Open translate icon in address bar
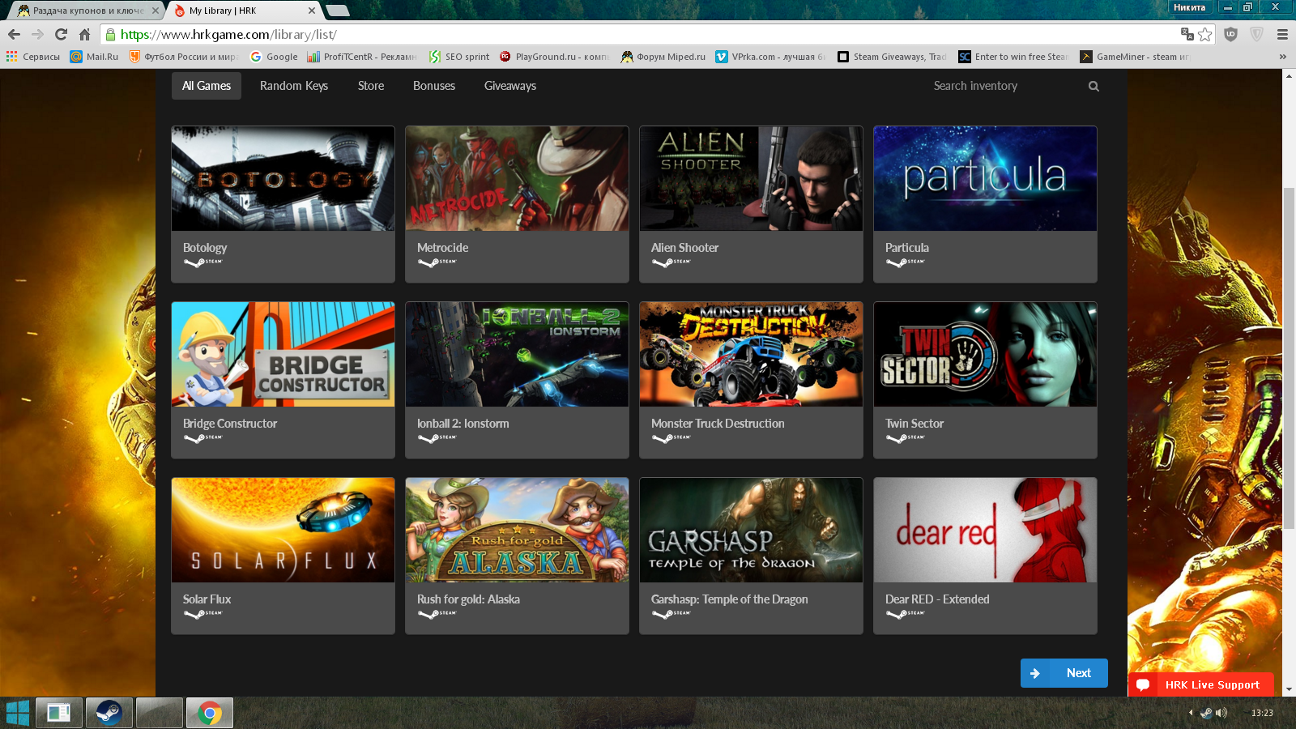The height and width of the screenshot is (729, 1296). click(1187, 34)
